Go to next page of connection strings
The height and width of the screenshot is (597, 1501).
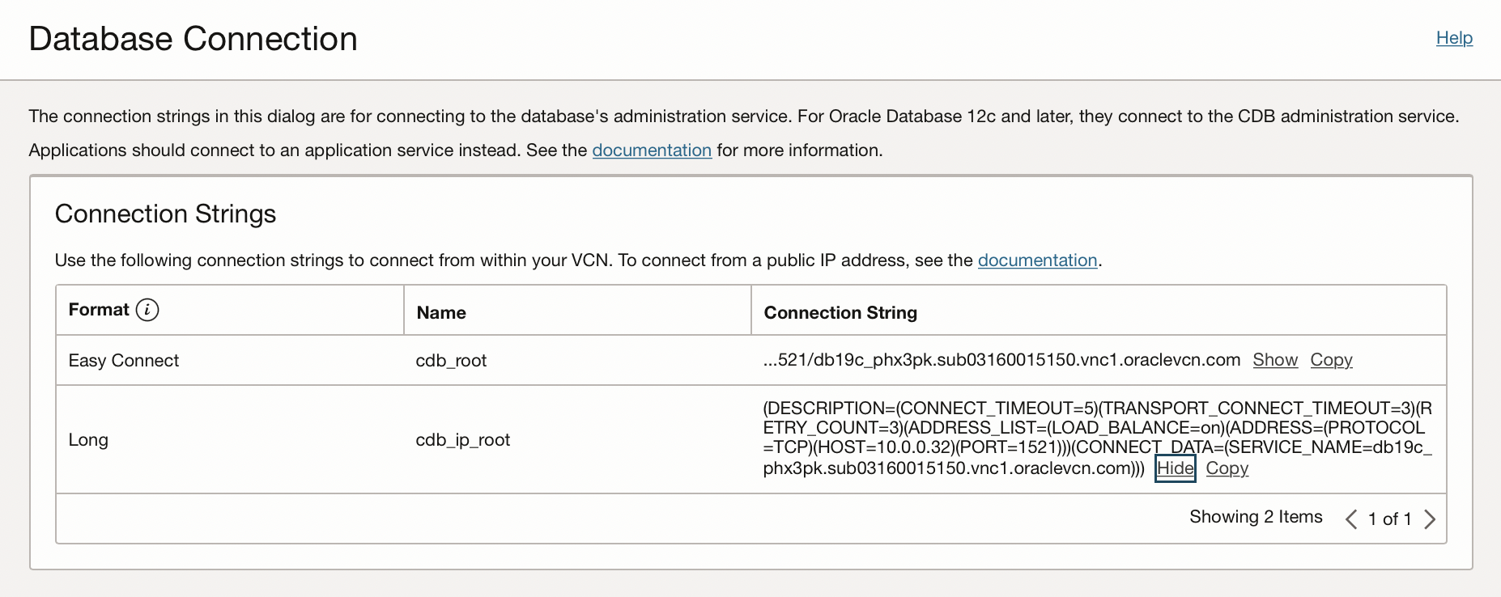click(1430, 519)
